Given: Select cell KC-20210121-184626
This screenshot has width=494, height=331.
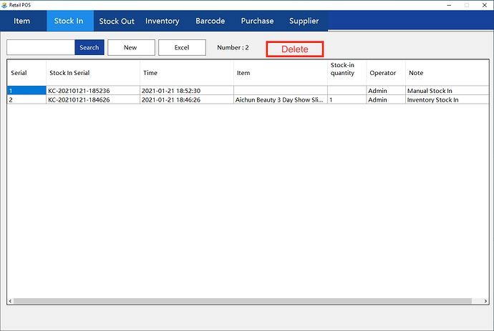Looking at the screenshot, I should click(x=93, y=100).
